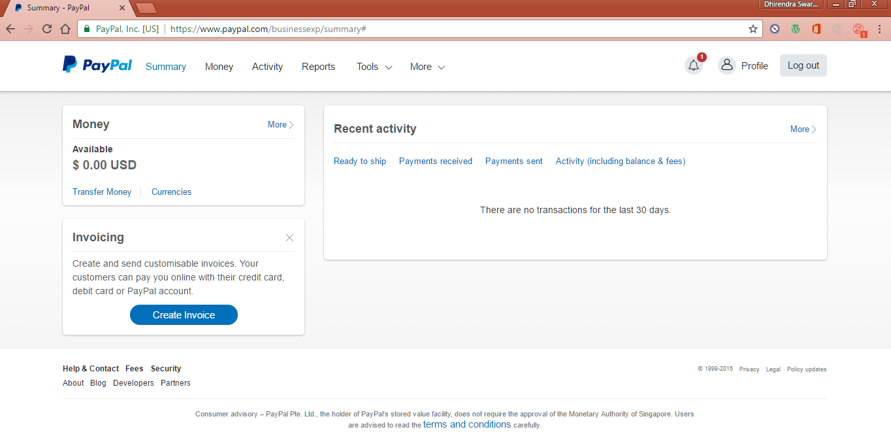Select the Ready to ship tab
The image size is (891, 440).
click(x=359, y=161)
